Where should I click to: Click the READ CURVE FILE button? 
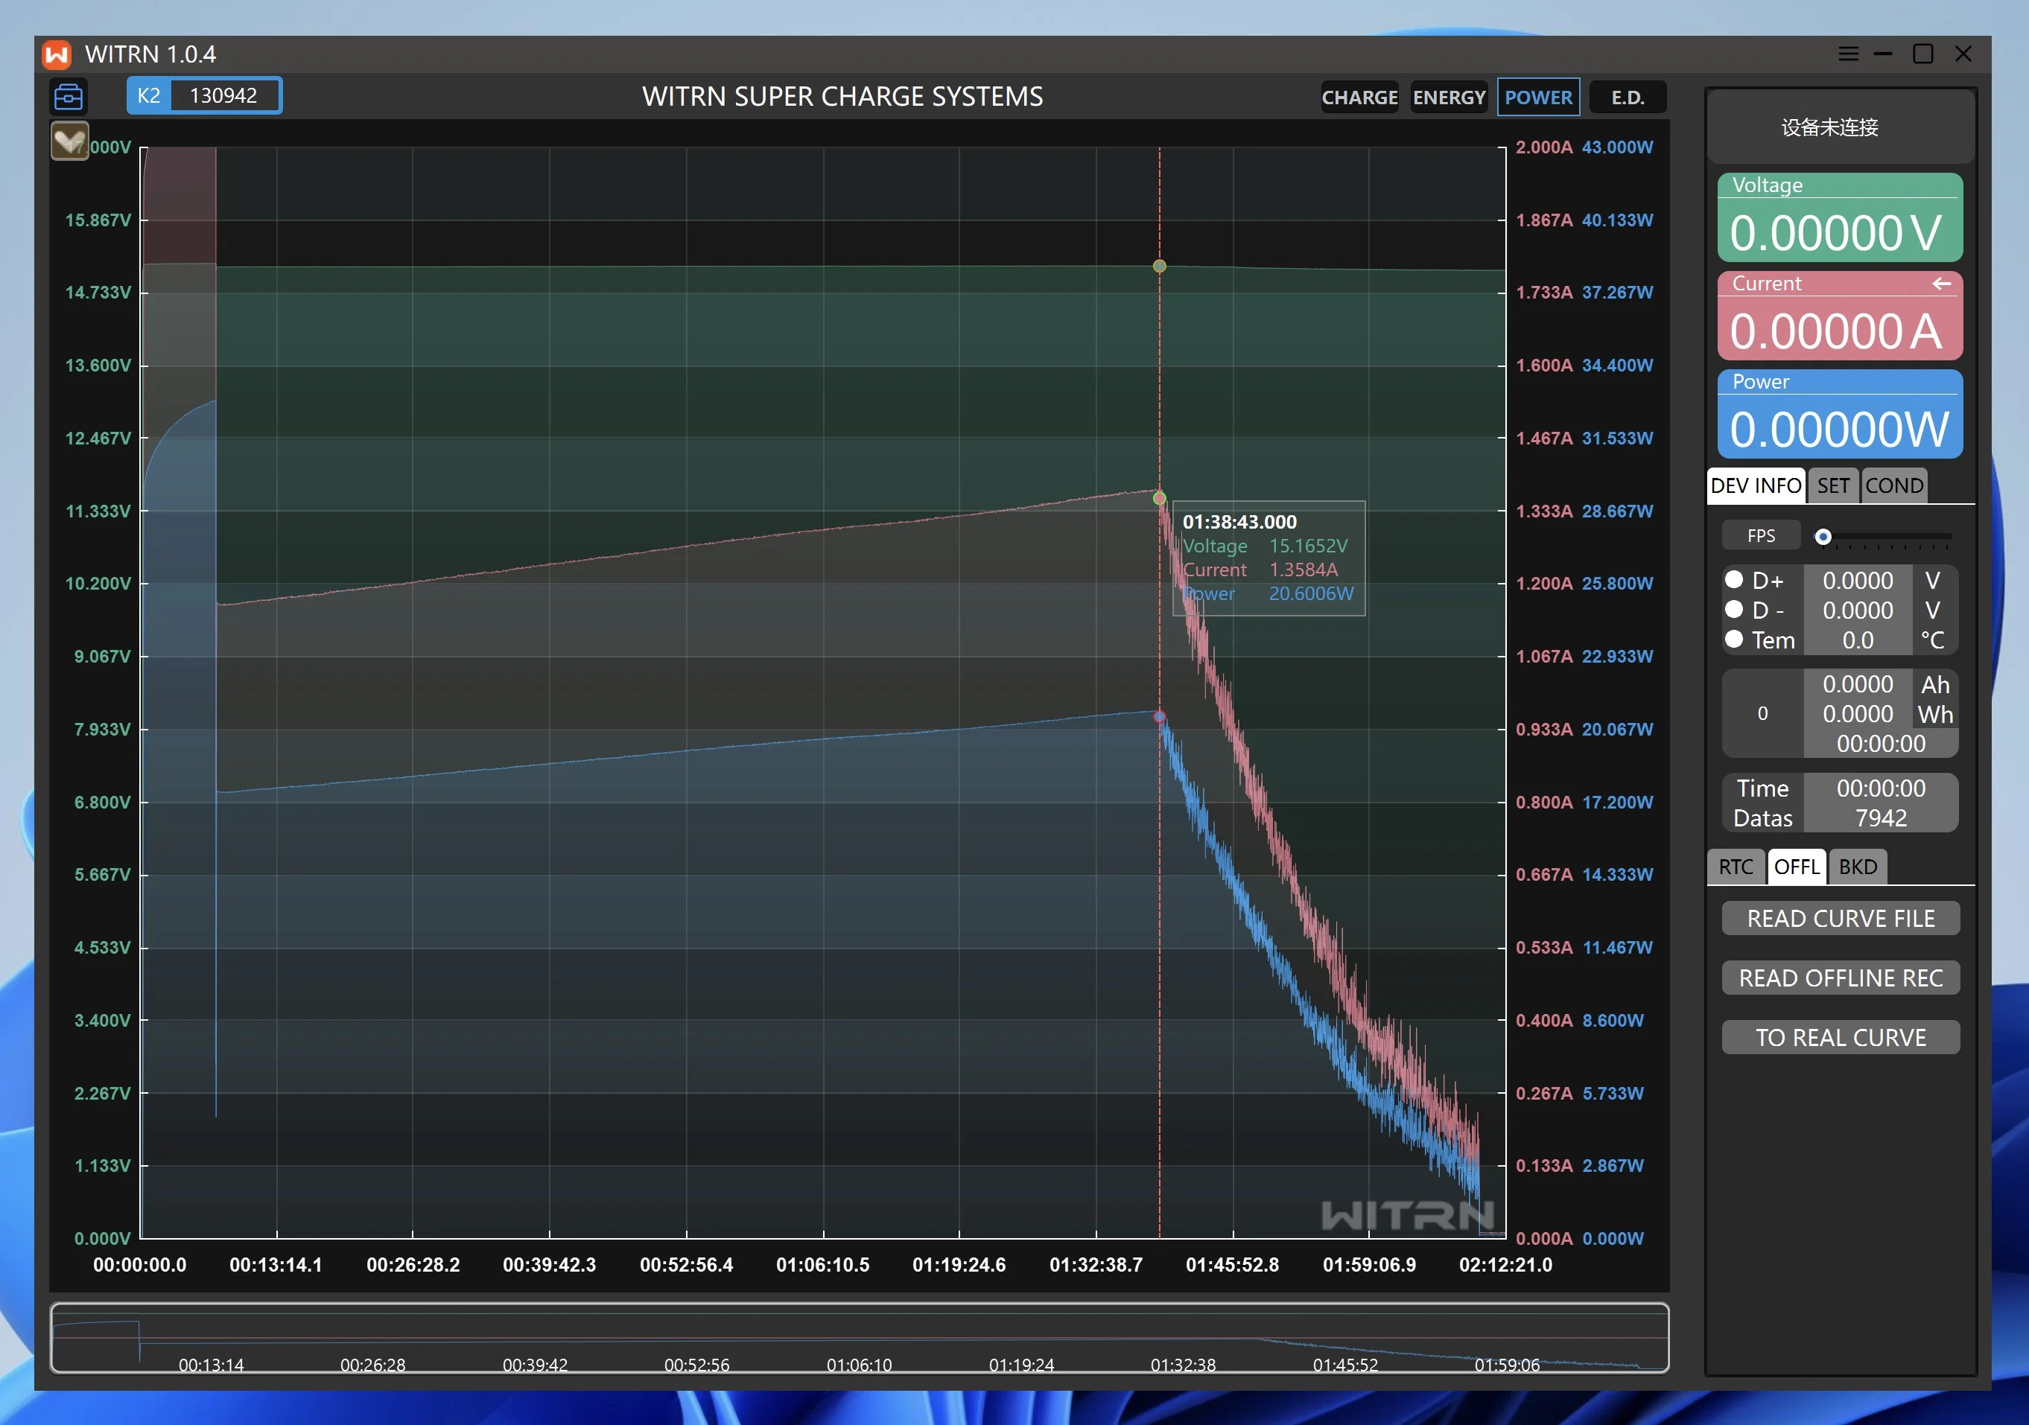pyautogui.click(x=1841, y=919)
